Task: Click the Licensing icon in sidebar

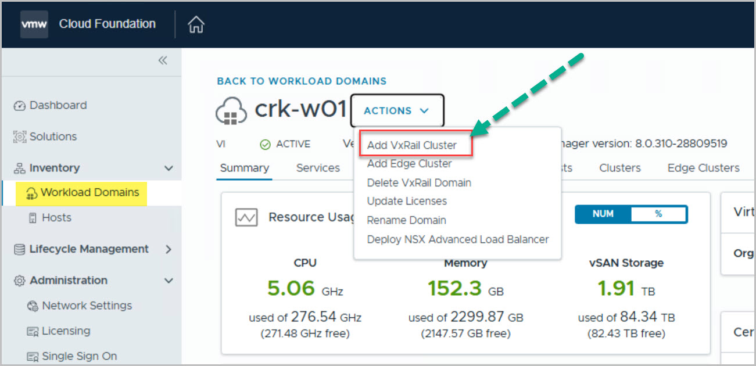Action: (33, 332)
